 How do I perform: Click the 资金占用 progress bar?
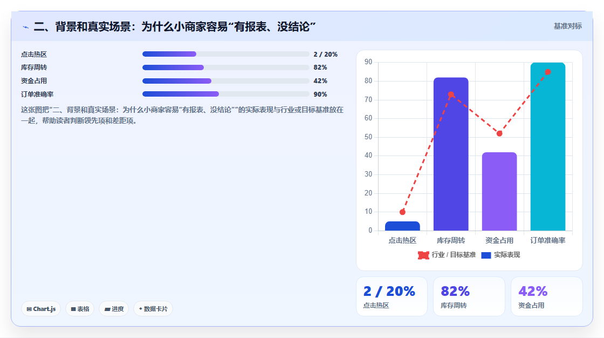pyautogui.click(x=226, y=81)
